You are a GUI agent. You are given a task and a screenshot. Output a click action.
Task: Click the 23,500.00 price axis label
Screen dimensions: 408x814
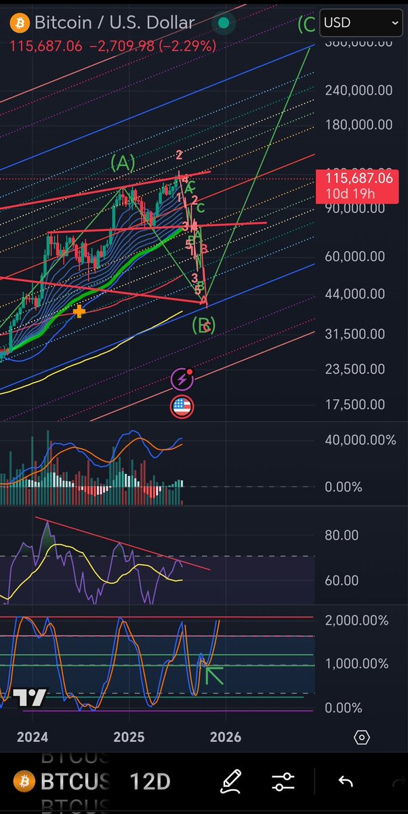355,369
